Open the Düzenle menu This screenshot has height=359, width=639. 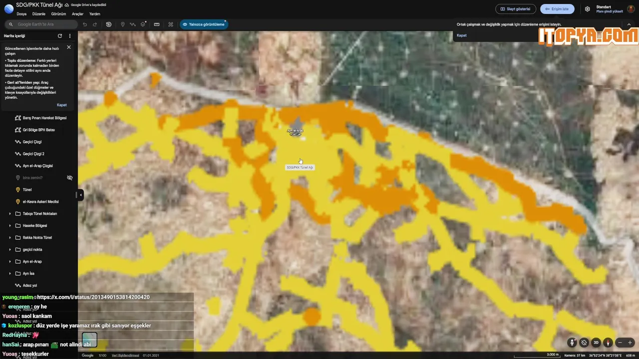pyautogui.click(x=39, y=14)
